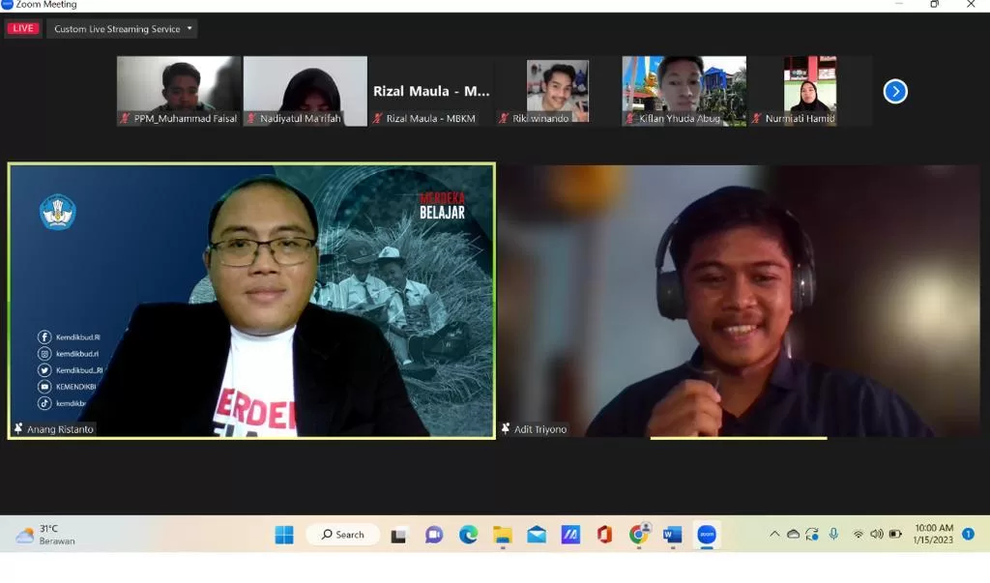
Task: Click the sync tray icon beside the OneDrive cloud
Action: click(x=812, y=535)
